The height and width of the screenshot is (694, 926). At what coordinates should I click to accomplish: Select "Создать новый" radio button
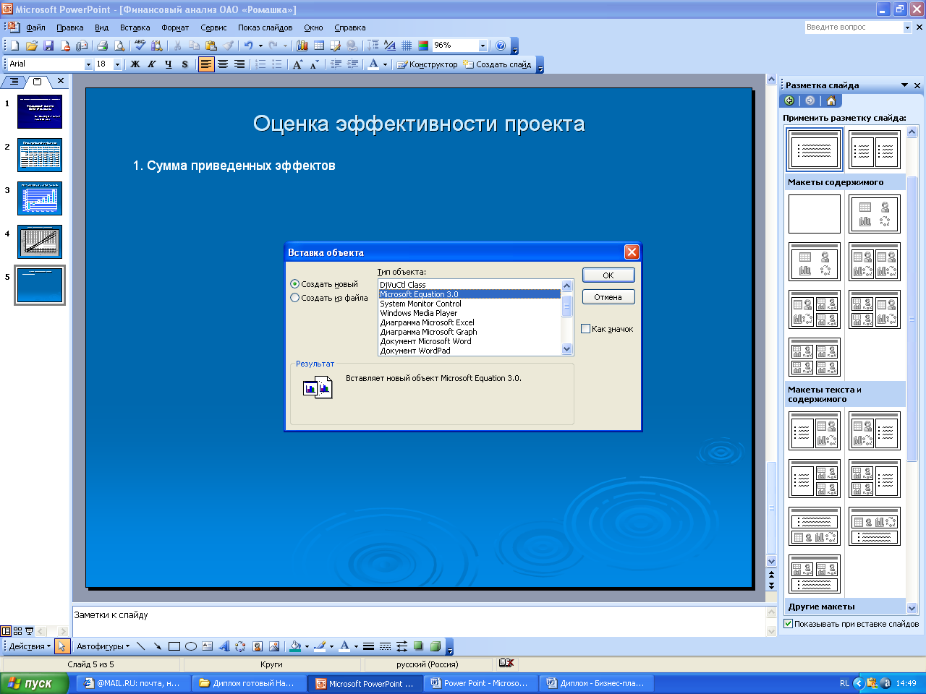[294, 284]
